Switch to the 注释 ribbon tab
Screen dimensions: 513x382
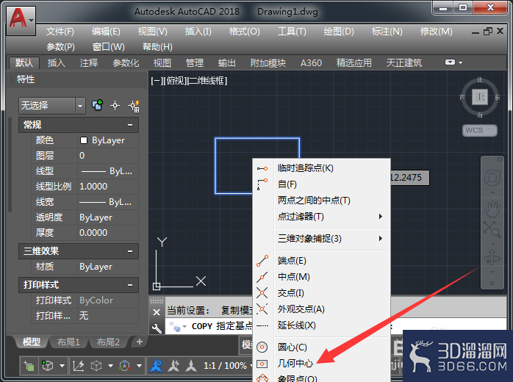pyautogui.click(x=89, y=62)
